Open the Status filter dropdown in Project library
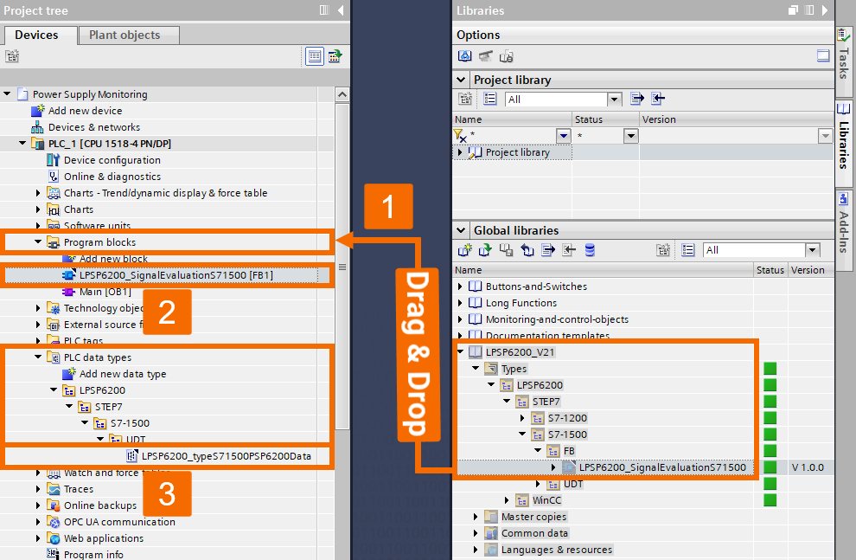 [x=631, y=136]
